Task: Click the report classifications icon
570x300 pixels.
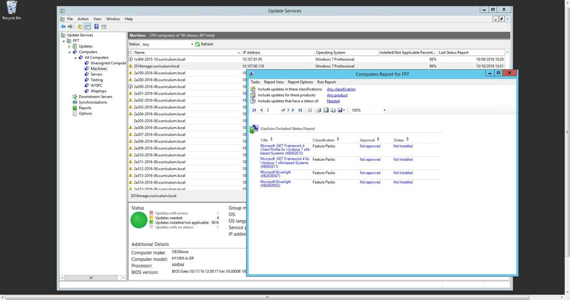Action: [253, 89]
